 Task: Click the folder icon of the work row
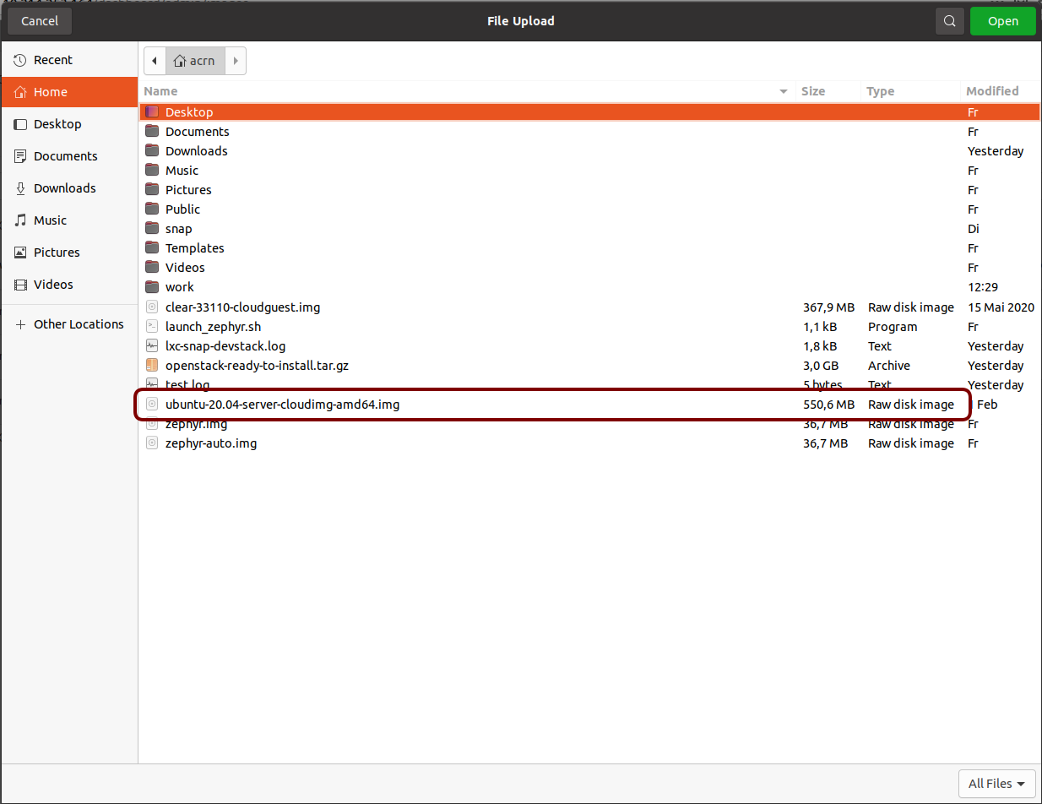[152, 286]
